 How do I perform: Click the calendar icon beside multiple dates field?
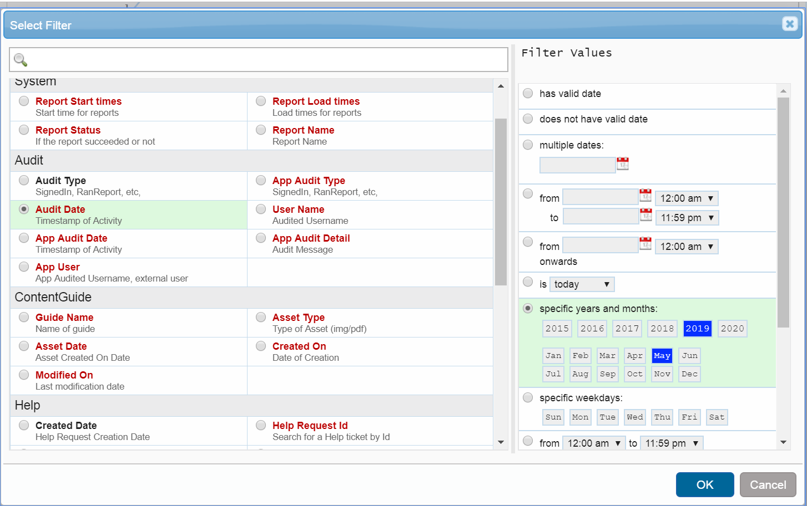[623, 164]
